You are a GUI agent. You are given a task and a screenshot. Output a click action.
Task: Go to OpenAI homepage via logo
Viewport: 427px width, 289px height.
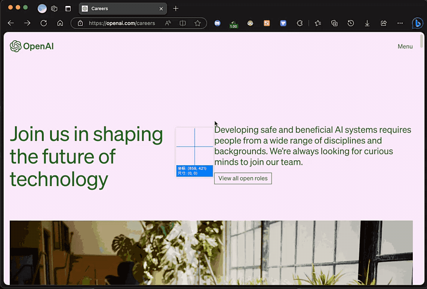click(31, 46)
